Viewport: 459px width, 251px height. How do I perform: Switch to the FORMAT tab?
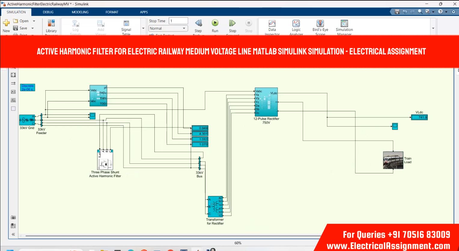112,12
